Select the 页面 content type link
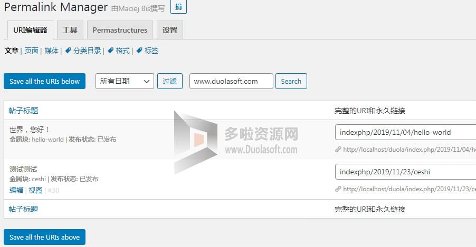The image size is (476, 247). pyautogui.click(x=32, y=51)
